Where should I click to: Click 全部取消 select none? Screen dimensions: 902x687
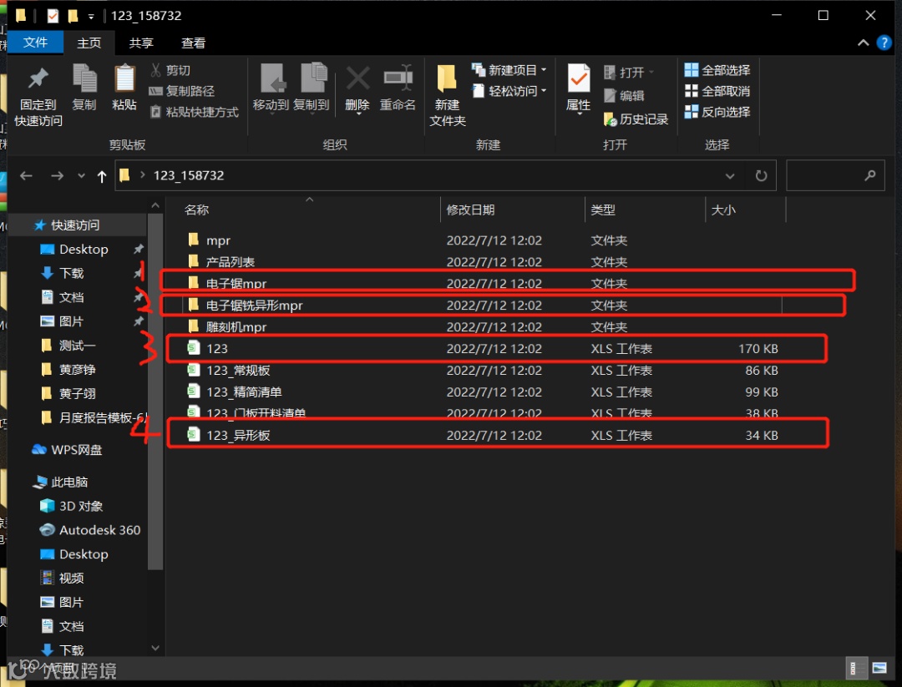click(717, 91)
